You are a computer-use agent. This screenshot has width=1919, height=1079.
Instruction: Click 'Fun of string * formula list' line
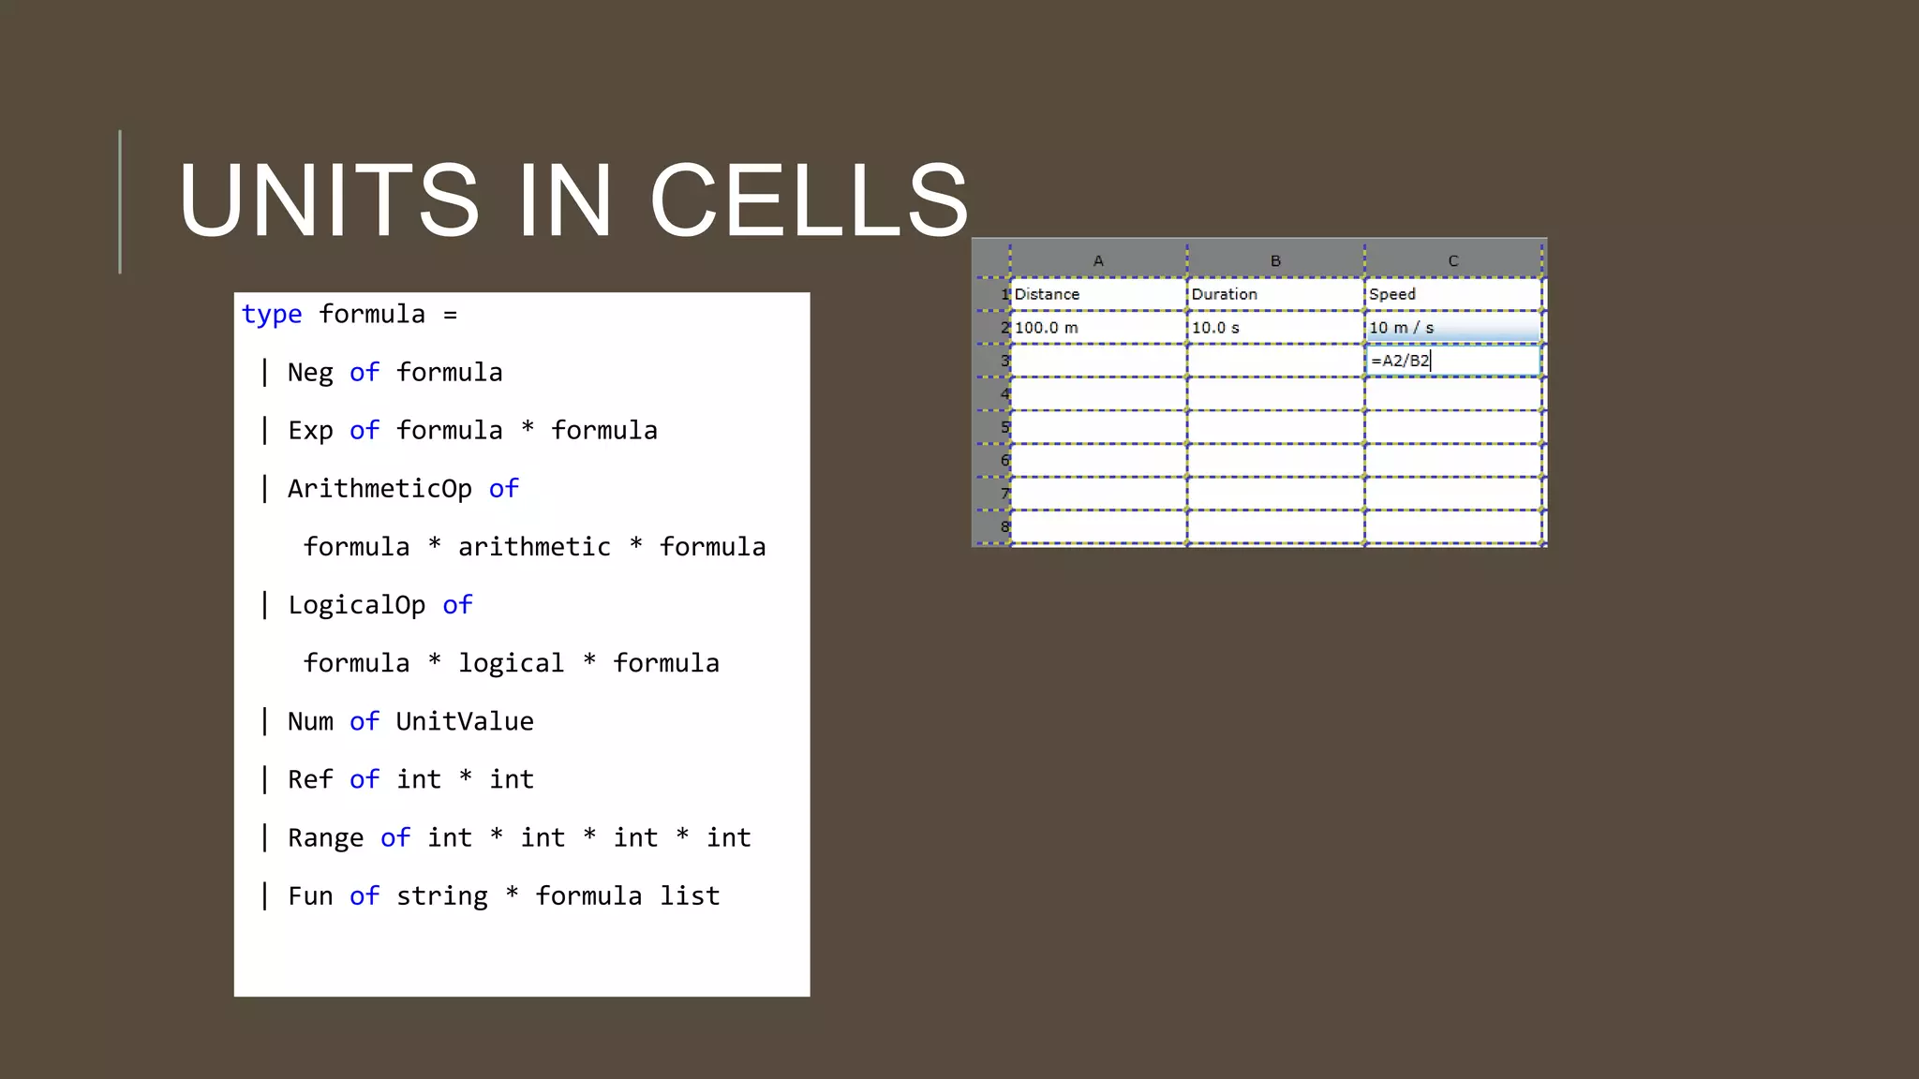tap(490, 895)
